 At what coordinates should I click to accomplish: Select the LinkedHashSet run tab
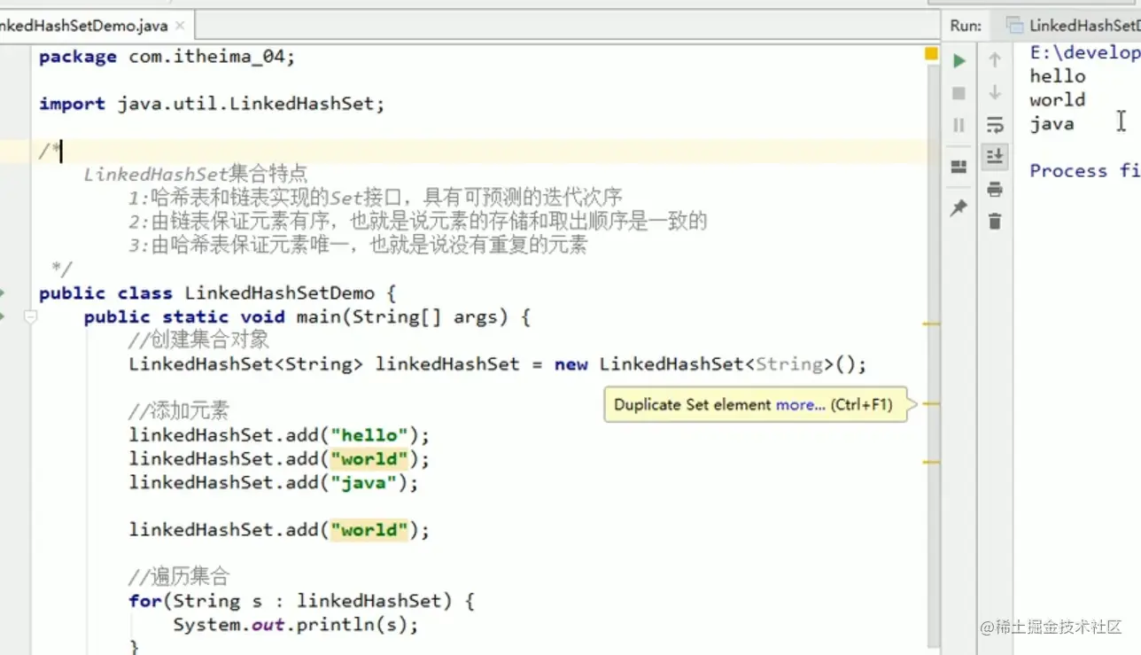(x=1081, y=25)
